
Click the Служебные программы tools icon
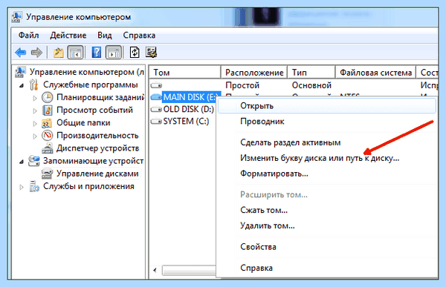(34, 85)
